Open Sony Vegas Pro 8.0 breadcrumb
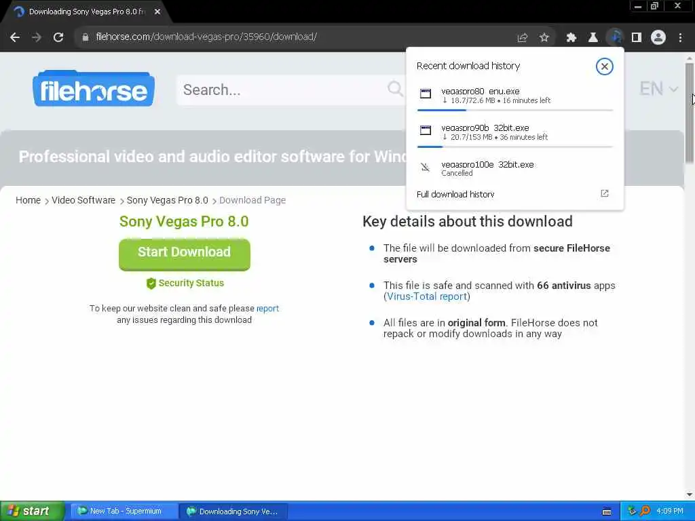This screenshot has height=521, width=695. pyautogui.click(x=167, y=200)
